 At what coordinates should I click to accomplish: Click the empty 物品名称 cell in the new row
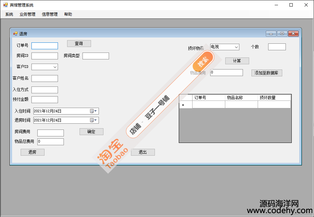(x=241, y=105)
